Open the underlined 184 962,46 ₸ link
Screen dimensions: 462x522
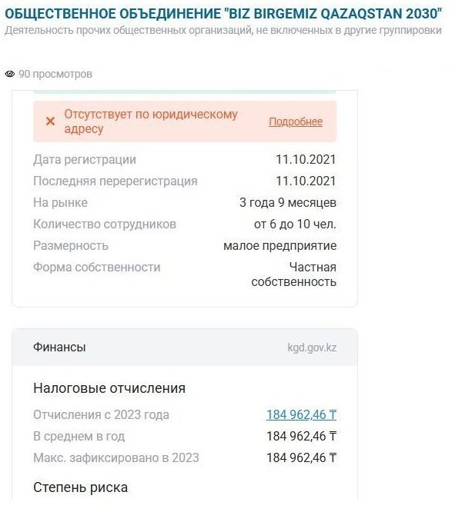pos(301,415)
